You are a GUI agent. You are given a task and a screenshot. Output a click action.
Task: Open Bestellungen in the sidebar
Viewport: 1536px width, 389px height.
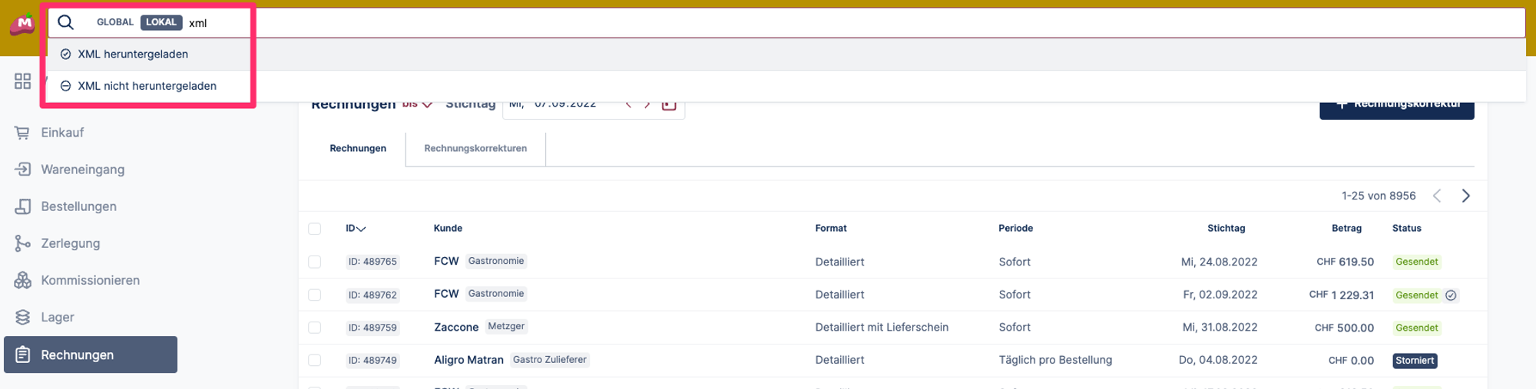(x=78, y=206)
